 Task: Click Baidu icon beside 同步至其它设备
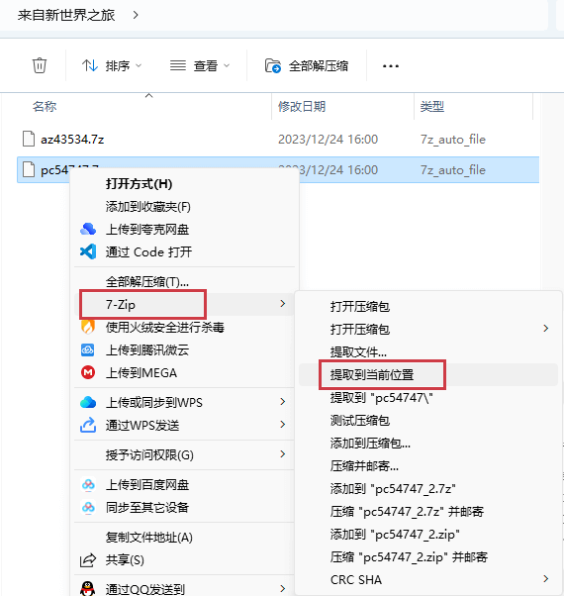click(88, 508)
